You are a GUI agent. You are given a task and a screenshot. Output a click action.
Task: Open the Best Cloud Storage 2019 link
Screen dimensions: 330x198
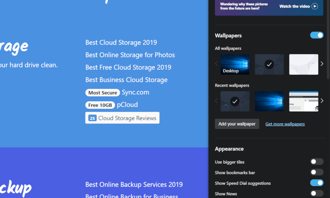coord(121,42)
